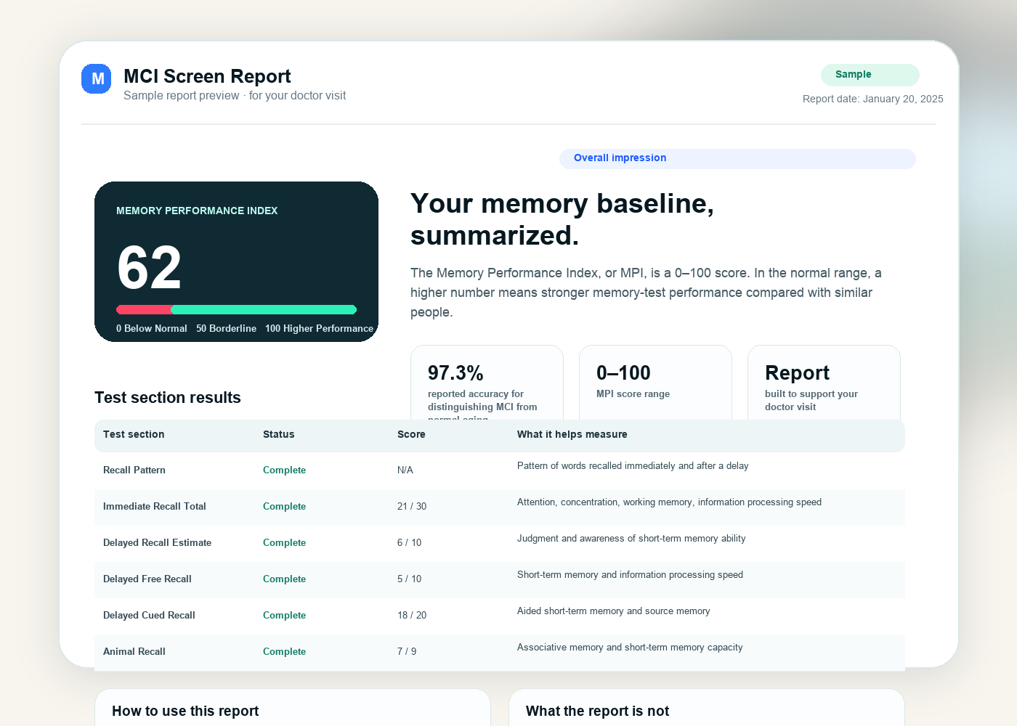Select the Delayed Free Recall row label
This screenshot has height=726, width=1017.
(x=147, y=579)
